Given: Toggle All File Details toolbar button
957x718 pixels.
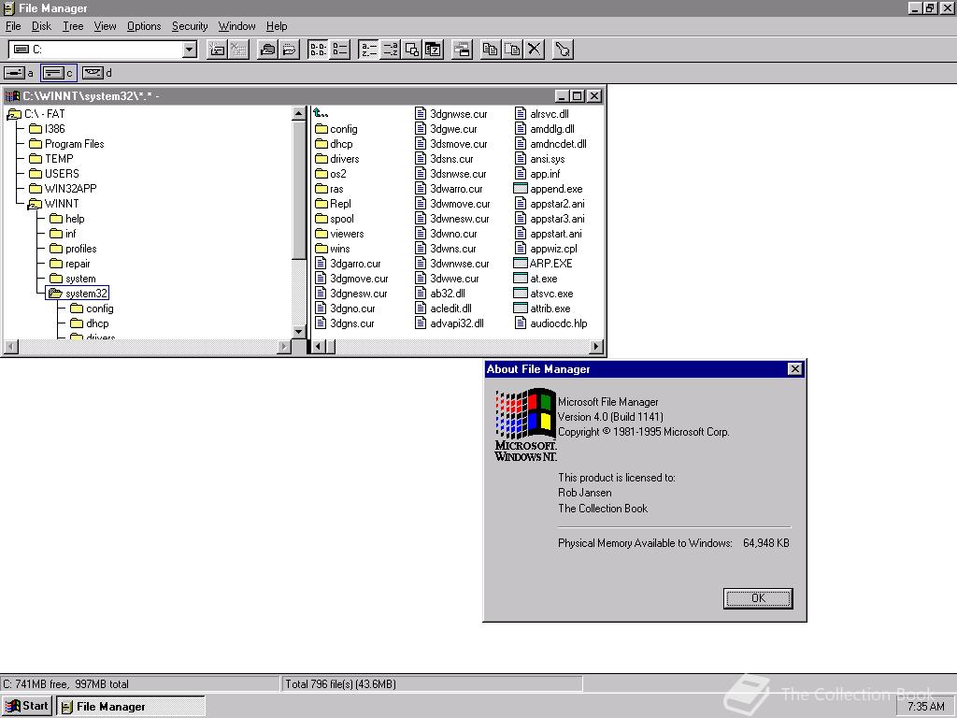Looking at the screenshot, I should (339, 50).
